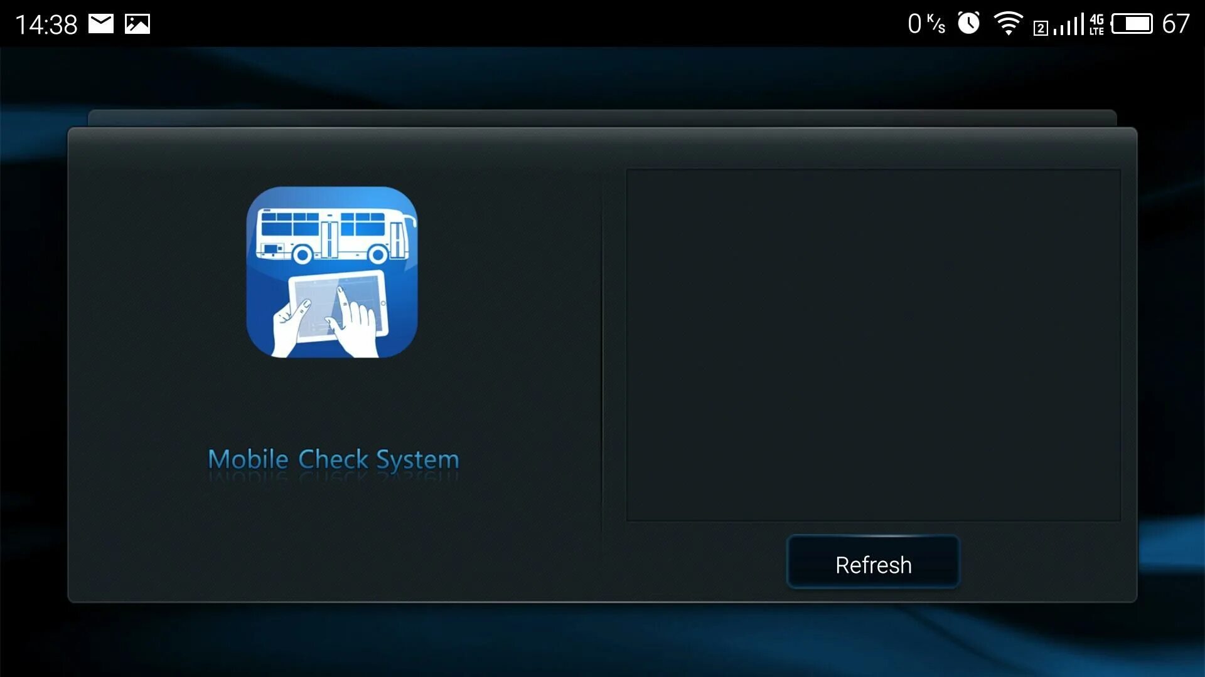Click the bus inspection app icon
This screenshot has width=1205, height=677.
333,273
